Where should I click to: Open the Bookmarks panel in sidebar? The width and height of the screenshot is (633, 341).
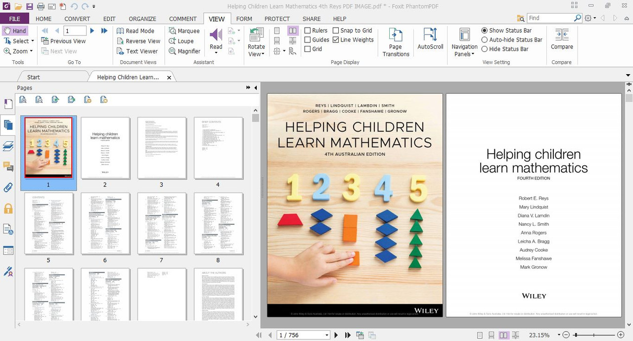pyautogui.click(x=8, y=104)
